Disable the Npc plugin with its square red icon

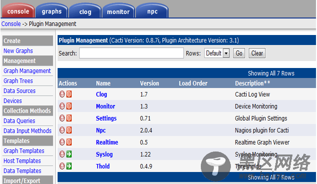pyautogui.click(x=69, y=130)
